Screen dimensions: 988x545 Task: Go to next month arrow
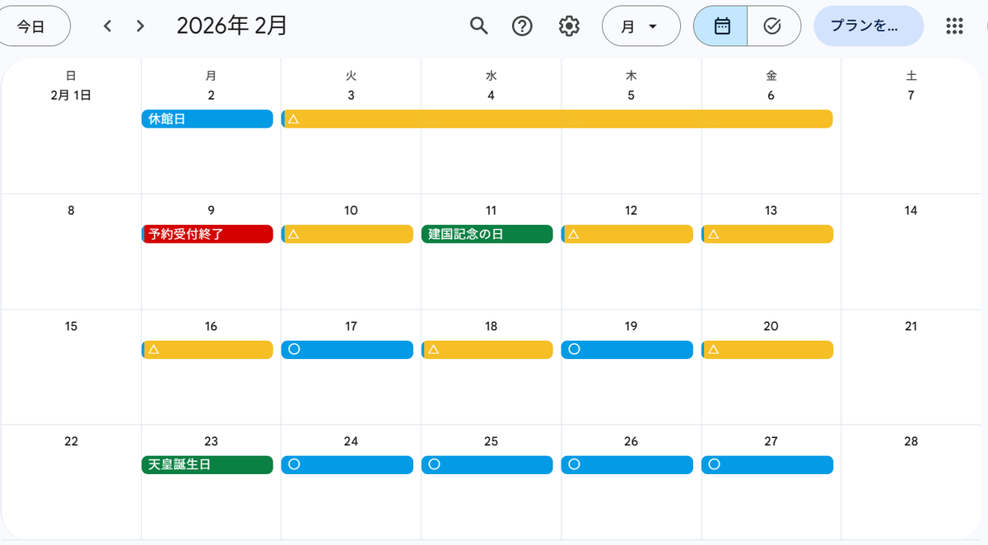coord(140,26)
